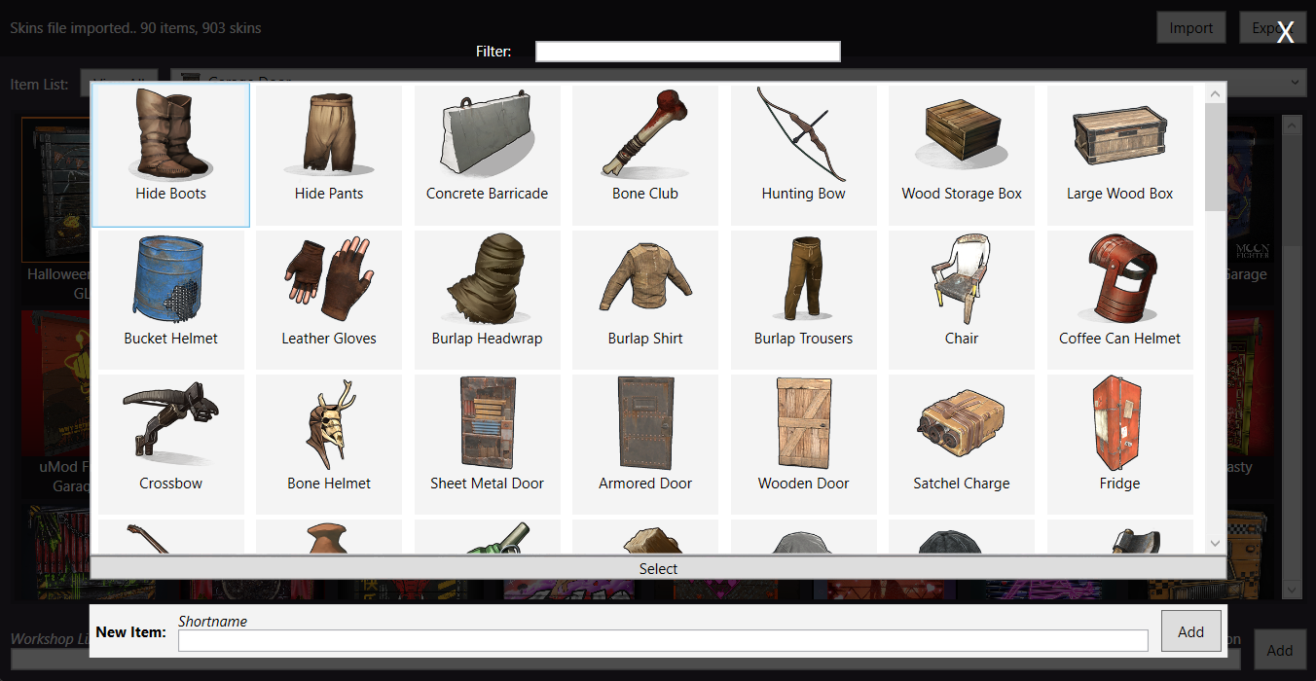Click the Filter text field
This screenshot has width=1316, height=681.
pyautogui.click(x=687, y=52)
